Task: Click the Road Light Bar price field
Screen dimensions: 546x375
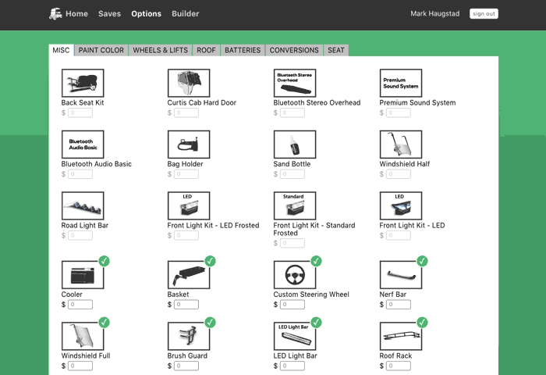Action: point(80,235)
